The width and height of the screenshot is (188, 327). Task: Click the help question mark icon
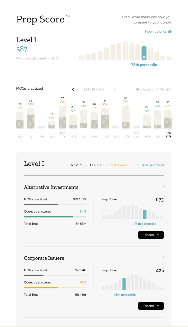[170, 32]
